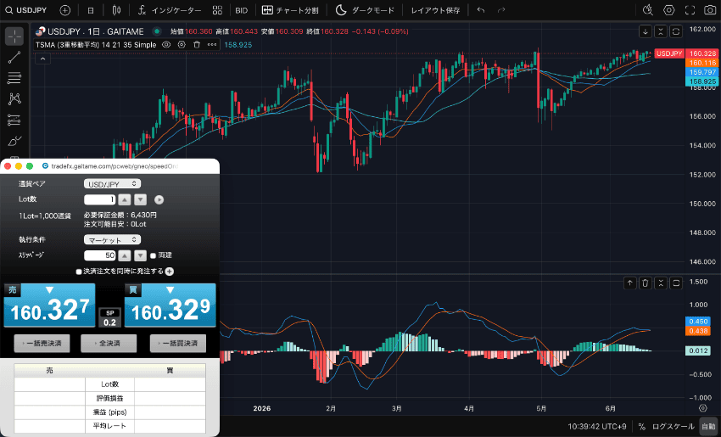The width and height of the screenshot is (721, 437).
Task: Open the indicator templates grid icon
Action: 217,10
